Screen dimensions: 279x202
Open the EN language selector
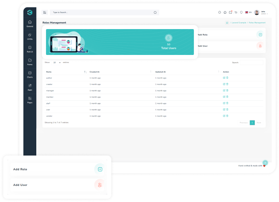tap(248, 13)
